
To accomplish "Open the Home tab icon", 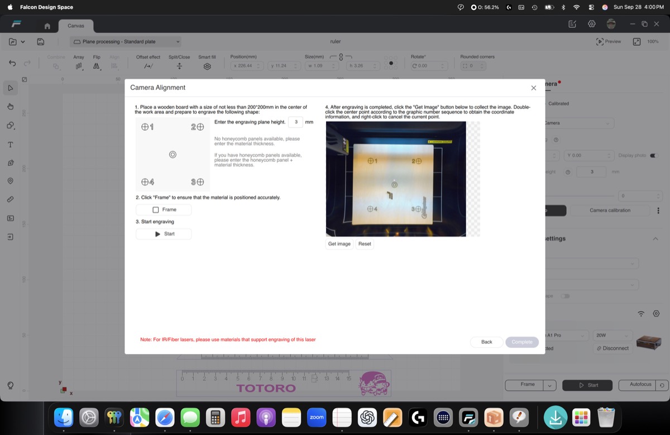I will pyautogui.click(x=47, y=26).
